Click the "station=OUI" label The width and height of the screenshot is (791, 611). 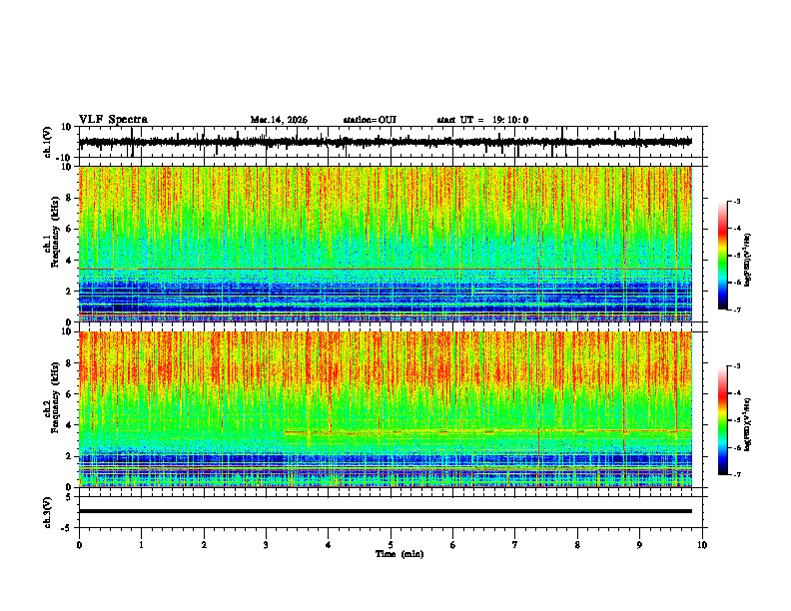(x=370, y=120)
